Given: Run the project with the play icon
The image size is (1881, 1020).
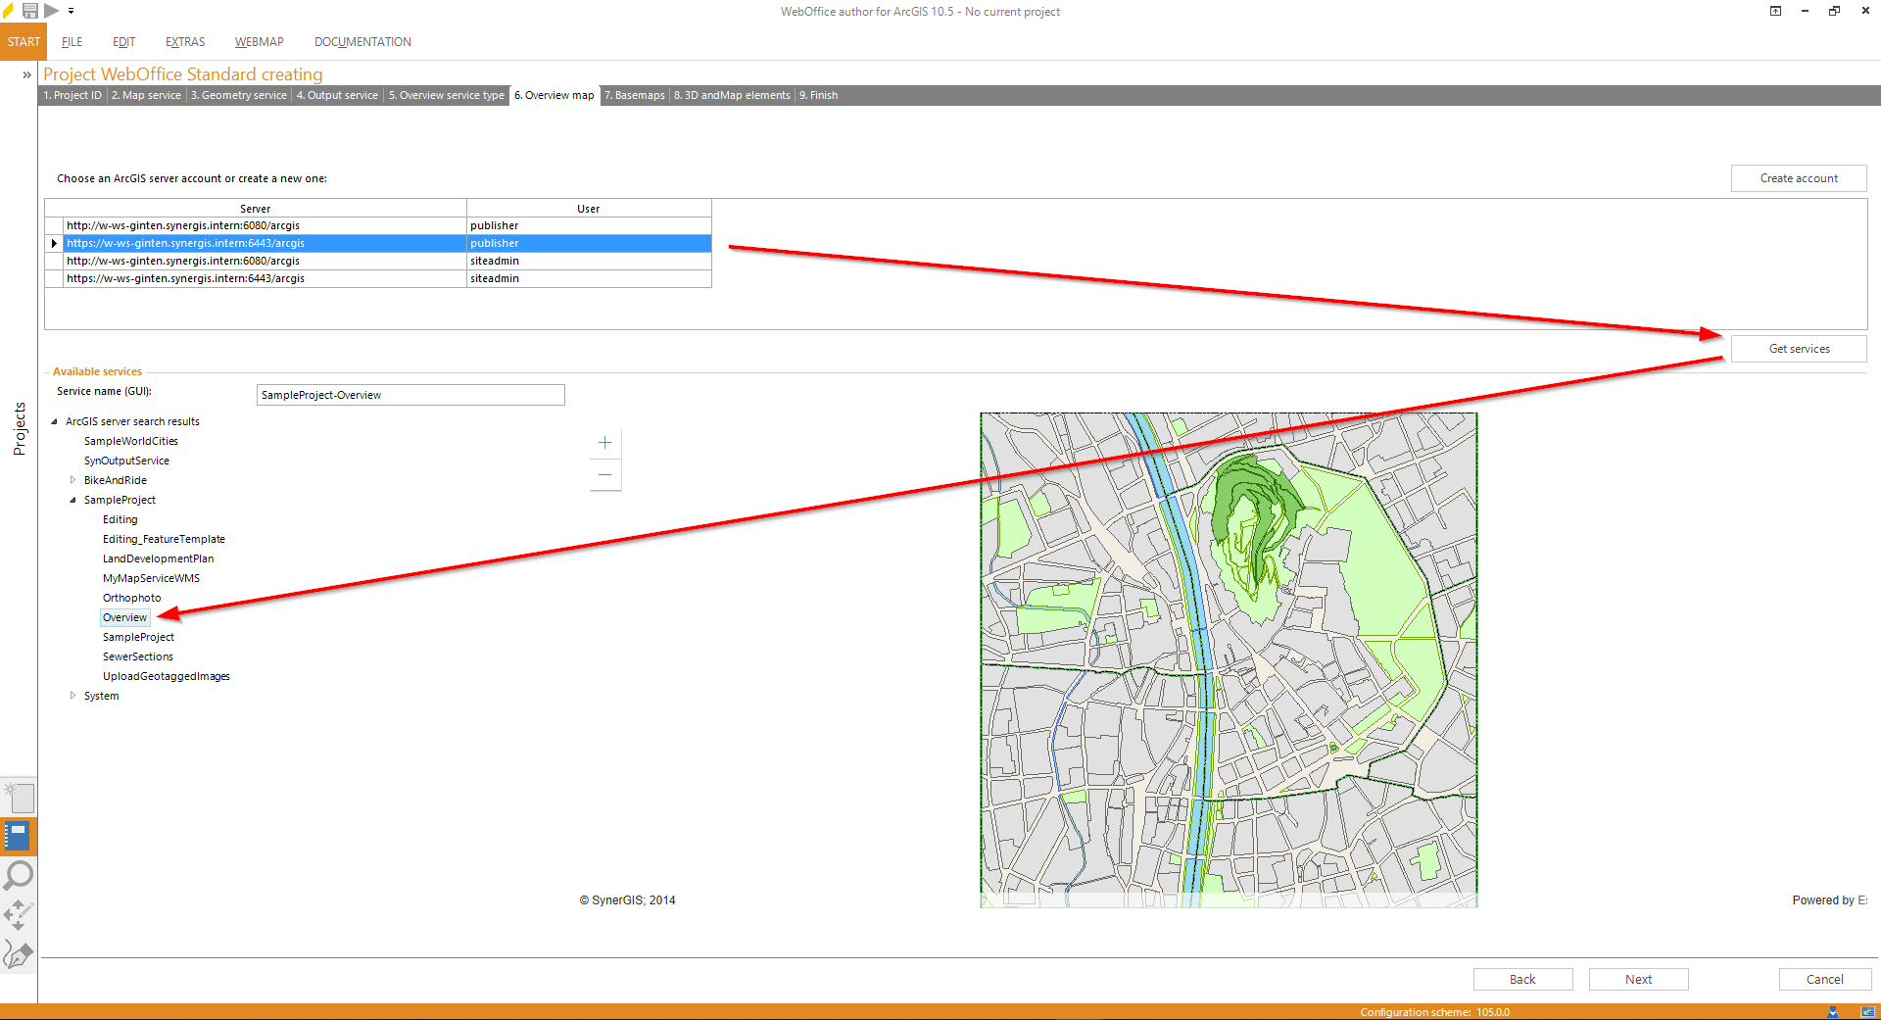Looking at the screenshot, I should pos(52,11).
